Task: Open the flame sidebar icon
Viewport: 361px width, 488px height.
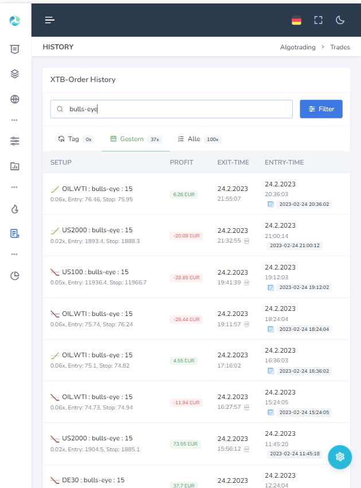Action: (15, 209)
